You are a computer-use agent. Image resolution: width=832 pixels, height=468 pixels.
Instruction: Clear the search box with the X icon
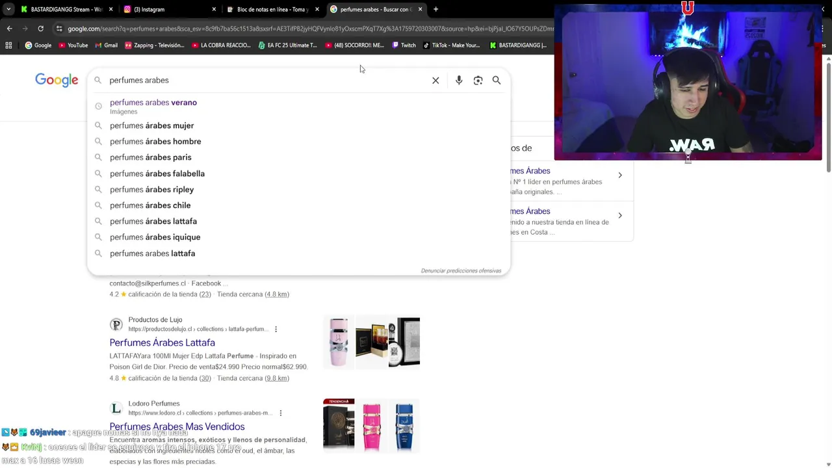[435, 81]
